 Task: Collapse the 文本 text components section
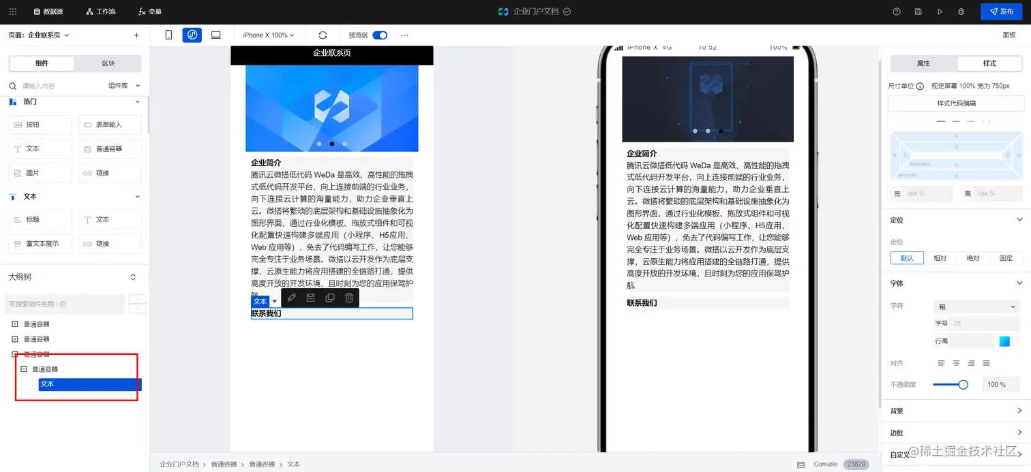pyautogui.click(x=137, y=196)
